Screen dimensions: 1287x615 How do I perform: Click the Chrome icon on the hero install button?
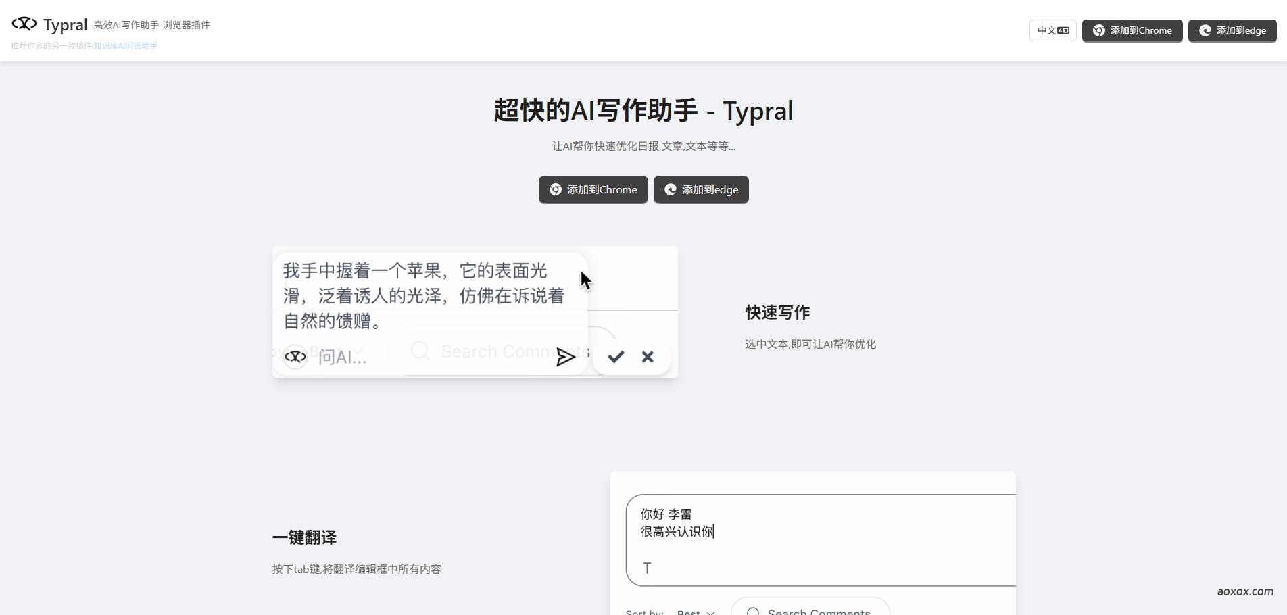point(554,190)
